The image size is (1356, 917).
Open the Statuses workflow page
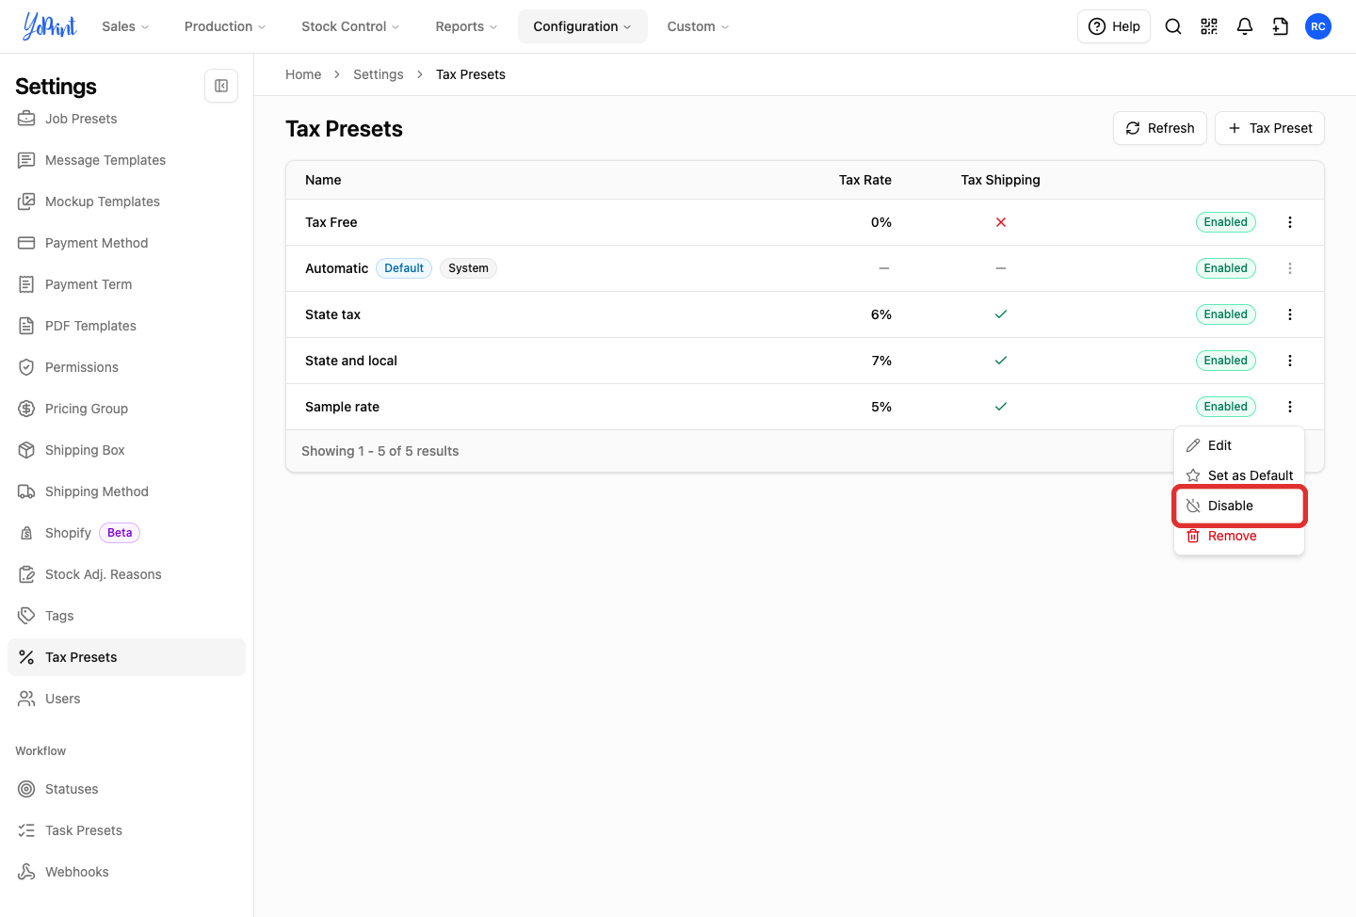tap(126, 789)
